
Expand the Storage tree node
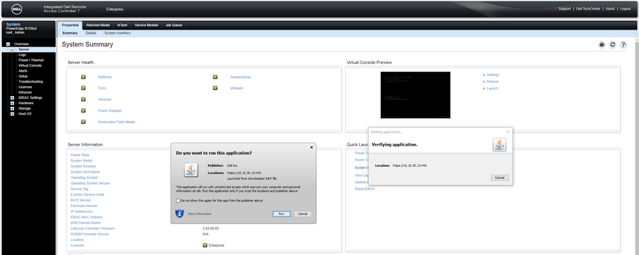coord(12,109)
